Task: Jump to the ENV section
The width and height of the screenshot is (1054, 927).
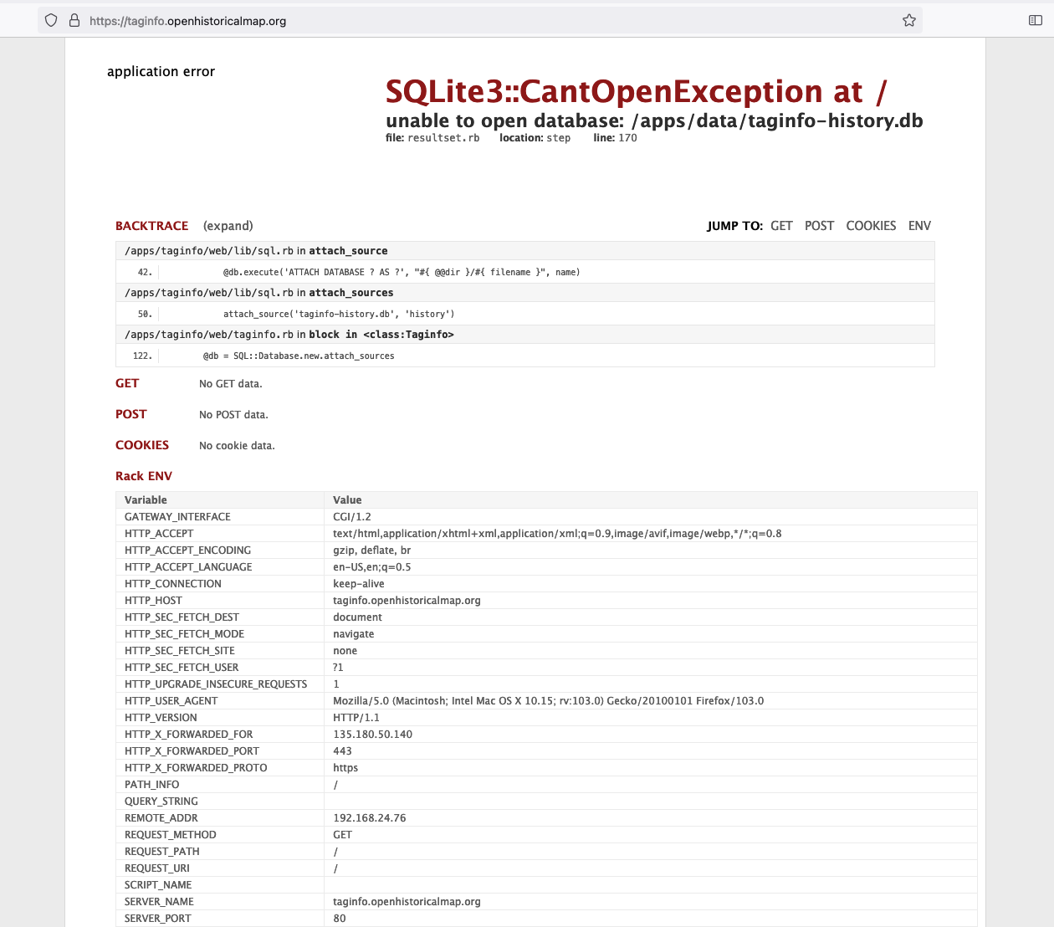Action: (919, 225)
